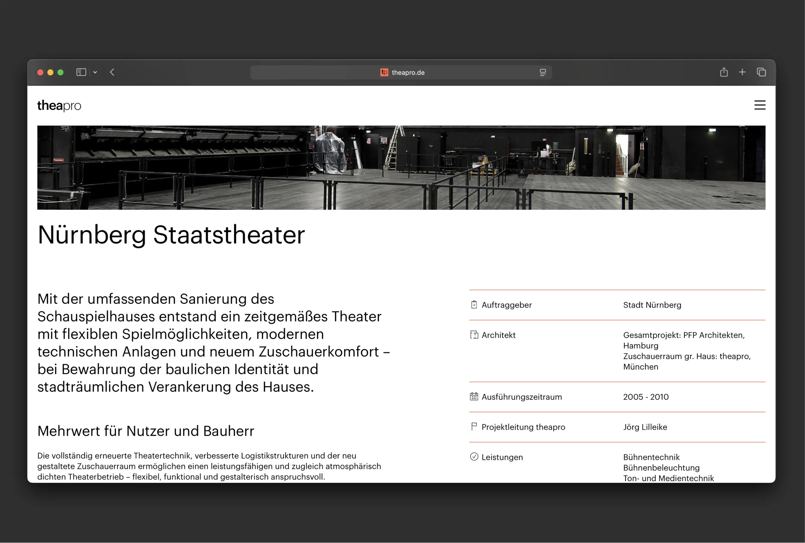Enable full-screen mode via the green traffic light
This screenshot has width=805, height=543.
61,72
